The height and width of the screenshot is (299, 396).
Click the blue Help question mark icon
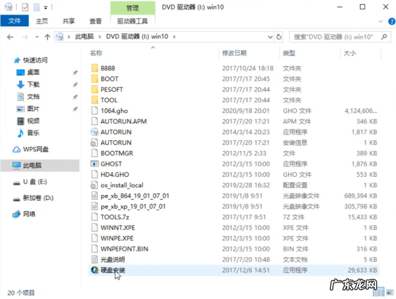pos(392,21)
